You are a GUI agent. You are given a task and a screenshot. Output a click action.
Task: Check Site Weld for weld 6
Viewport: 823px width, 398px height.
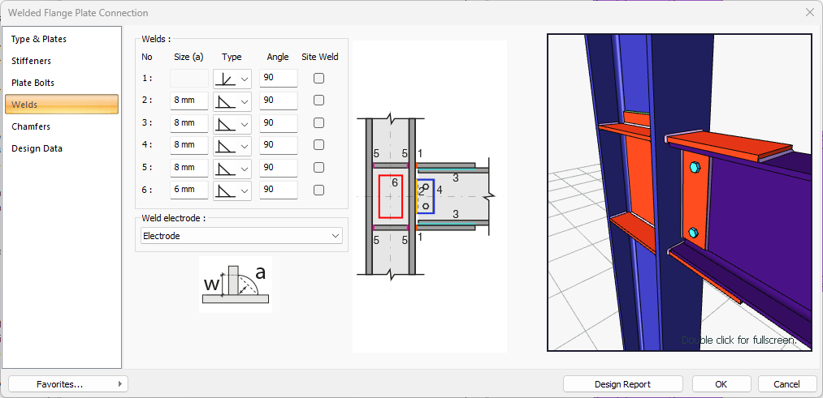point(319,190)
